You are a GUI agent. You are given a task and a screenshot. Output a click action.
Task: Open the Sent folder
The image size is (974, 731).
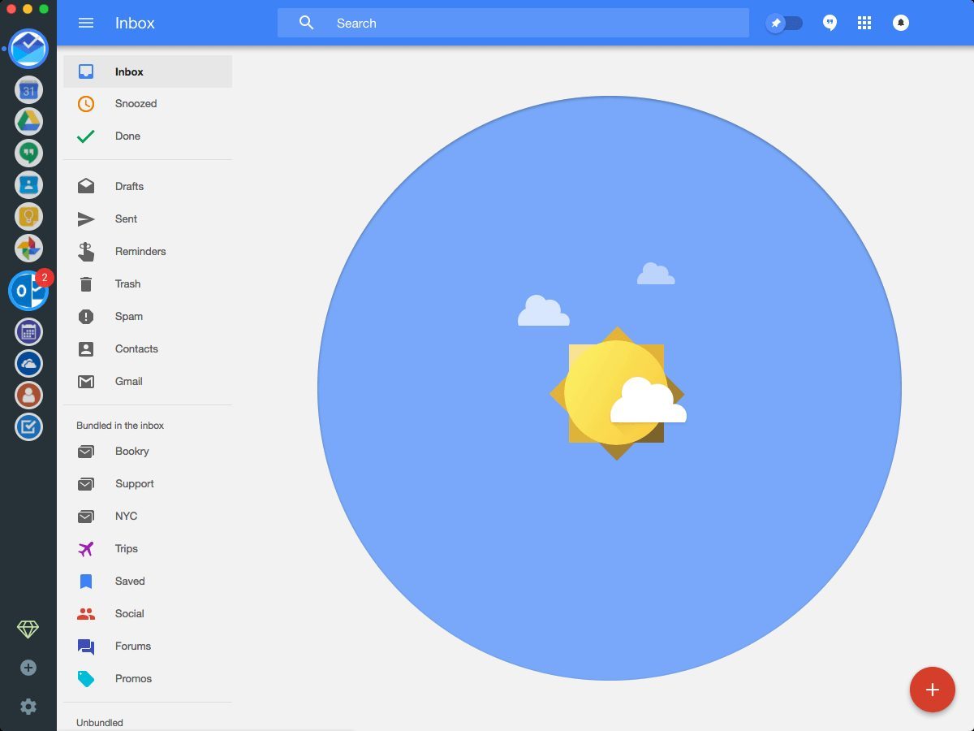148,219
